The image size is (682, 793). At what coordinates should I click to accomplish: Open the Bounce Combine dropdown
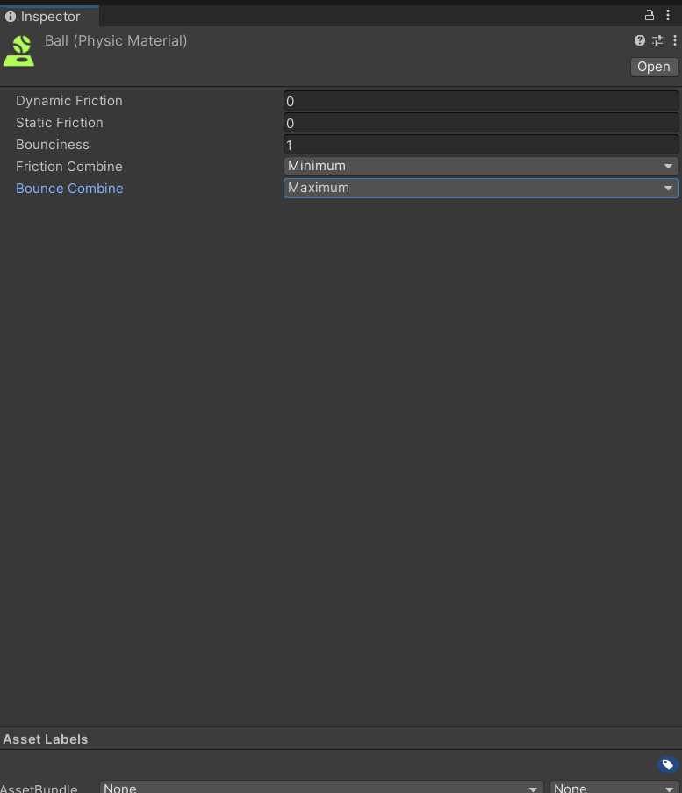click(481, 188)
